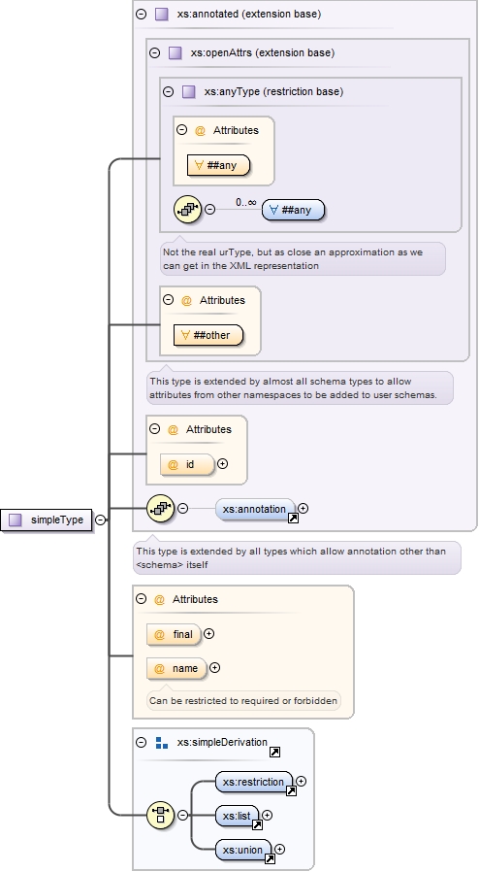Collapse the Attributes box containing final and name
Image resolution: width=479 pixels, height=872 pixels.
tap(141, 599)
